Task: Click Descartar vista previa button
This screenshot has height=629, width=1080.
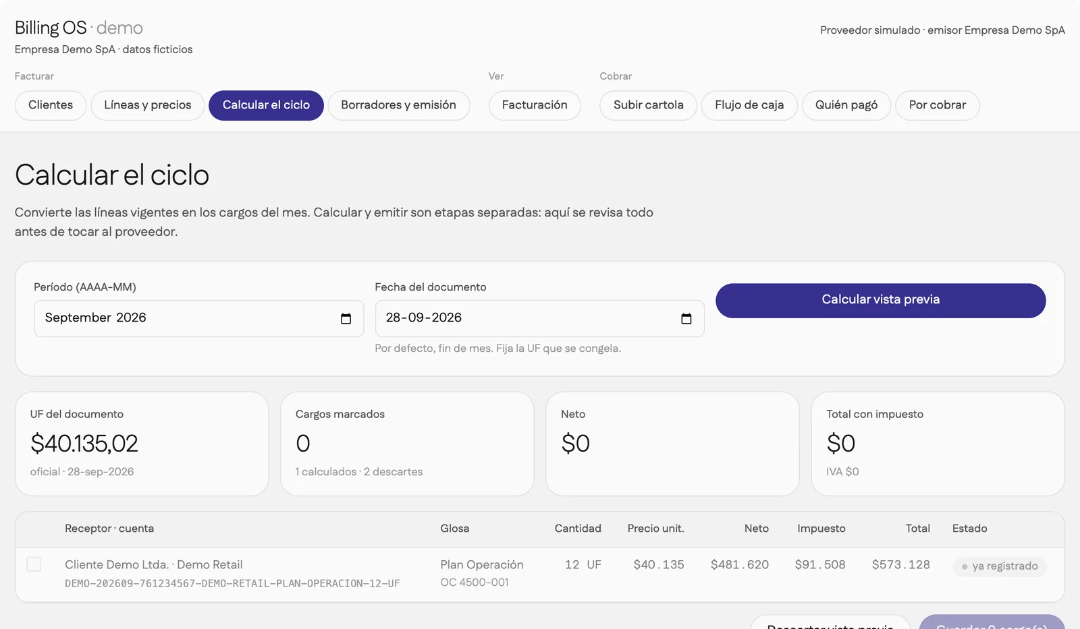Action: [x=830, y=622]
